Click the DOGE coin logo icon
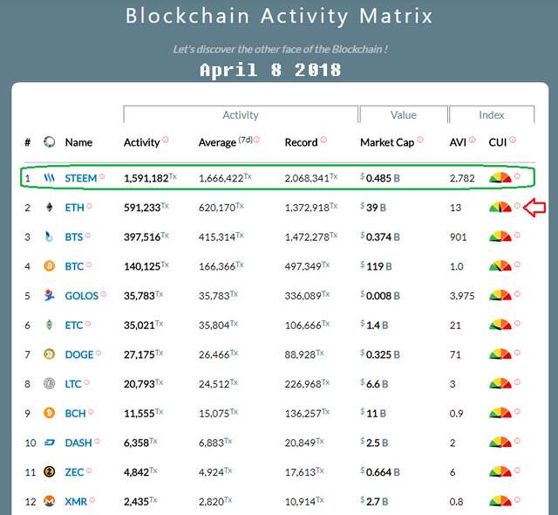The height and width of the screenshot is (515, 558). tap(49, 354)
